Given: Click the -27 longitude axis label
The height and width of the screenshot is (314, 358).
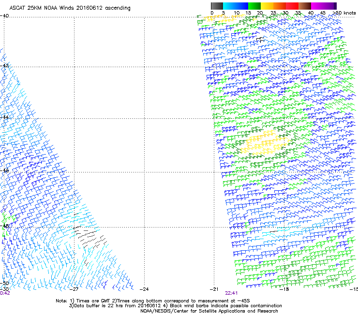Looking at the screenshot, I should point(74,289).
